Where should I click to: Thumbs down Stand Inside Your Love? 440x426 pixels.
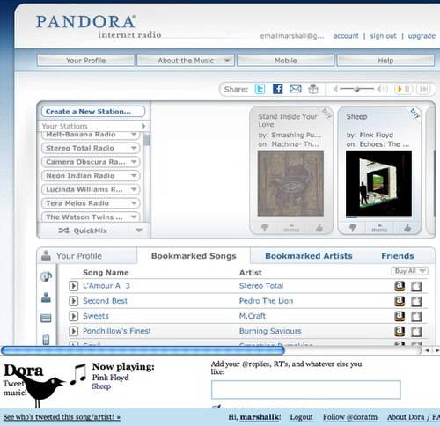pyautogui.click(x=264, y=228)
